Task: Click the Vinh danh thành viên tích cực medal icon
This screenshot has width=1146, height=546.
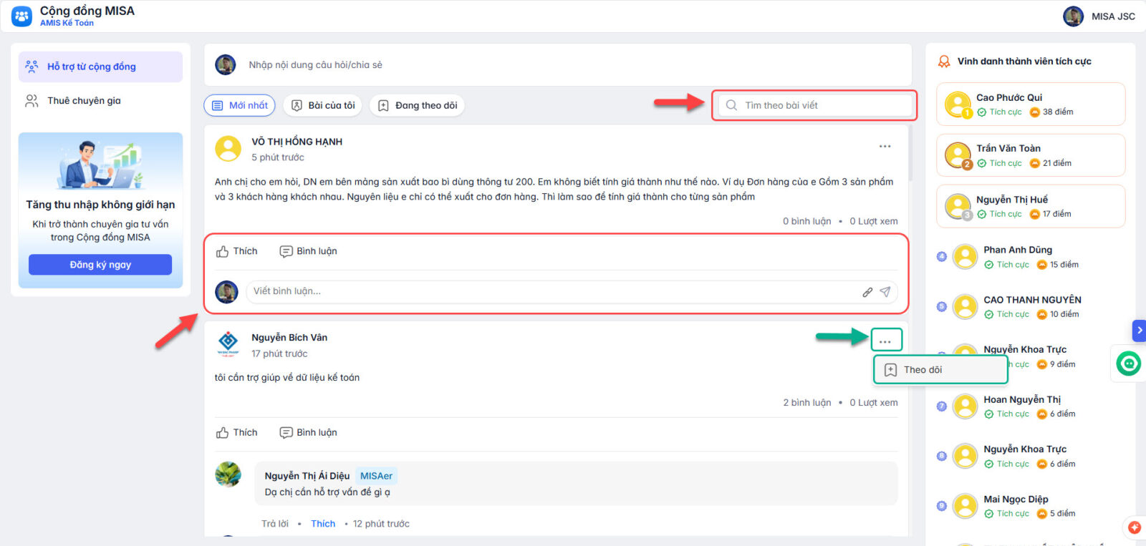Action: point(944,62)
